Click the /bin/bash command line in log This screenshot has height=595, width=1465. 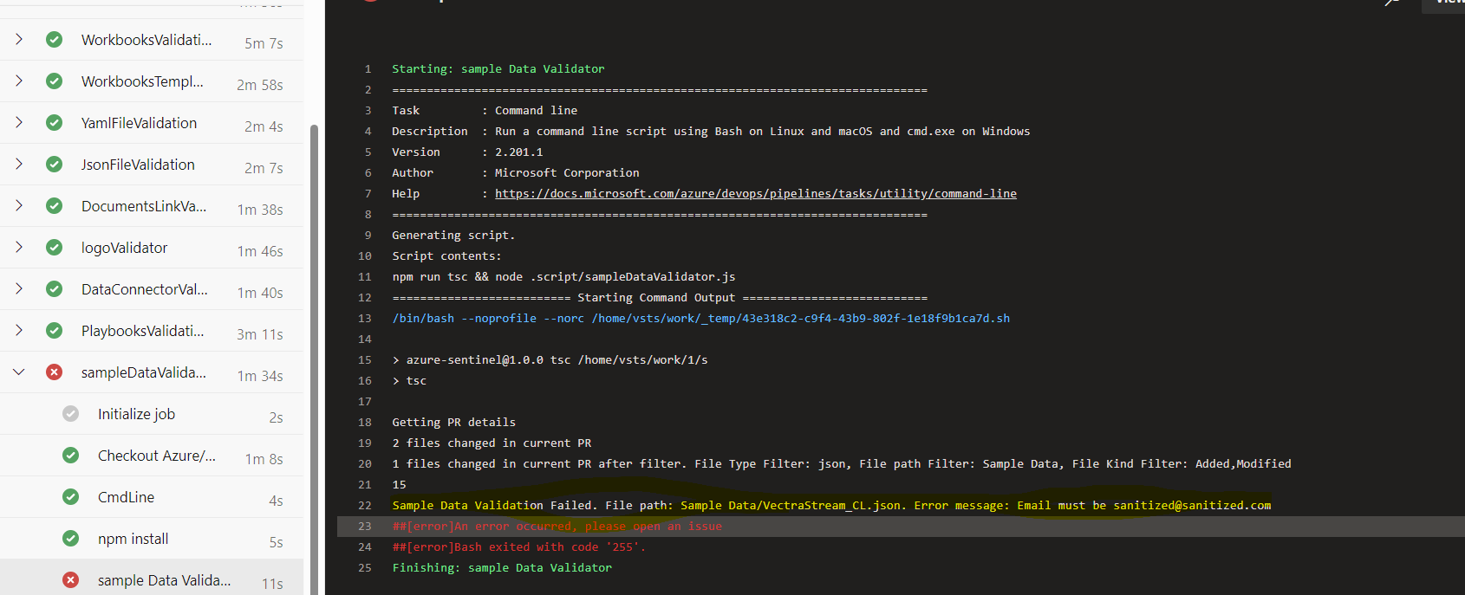700,318
